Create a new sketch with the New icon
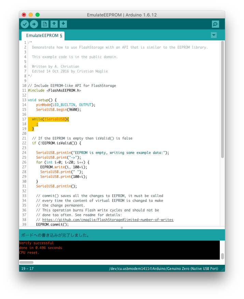 pyautogui.click(x=45, y=24)
